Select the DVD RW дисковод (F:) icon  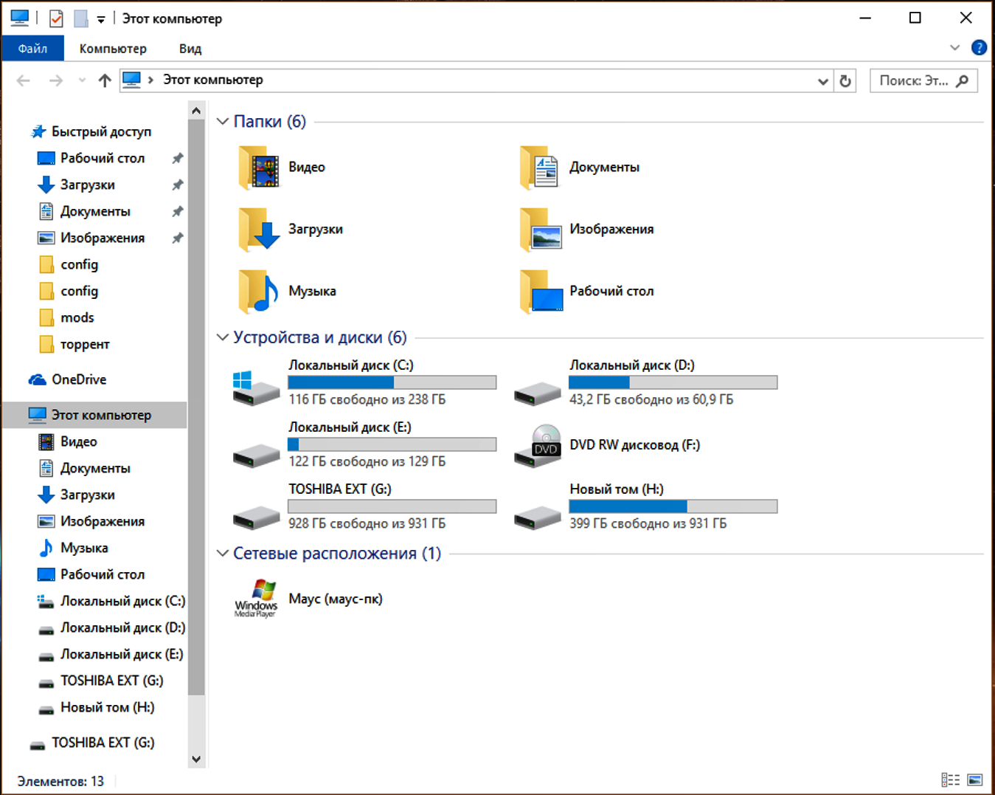coord(538,446)
